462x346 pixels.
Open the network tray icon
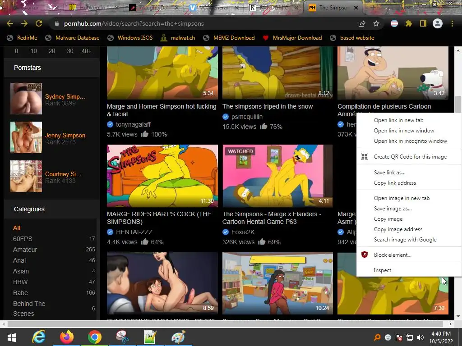[410, 337]
